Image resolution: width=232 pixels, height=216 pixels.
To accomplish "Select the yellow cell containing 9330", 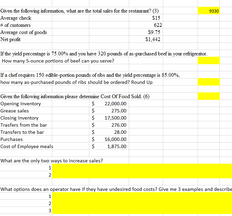I will click(209, 11).
